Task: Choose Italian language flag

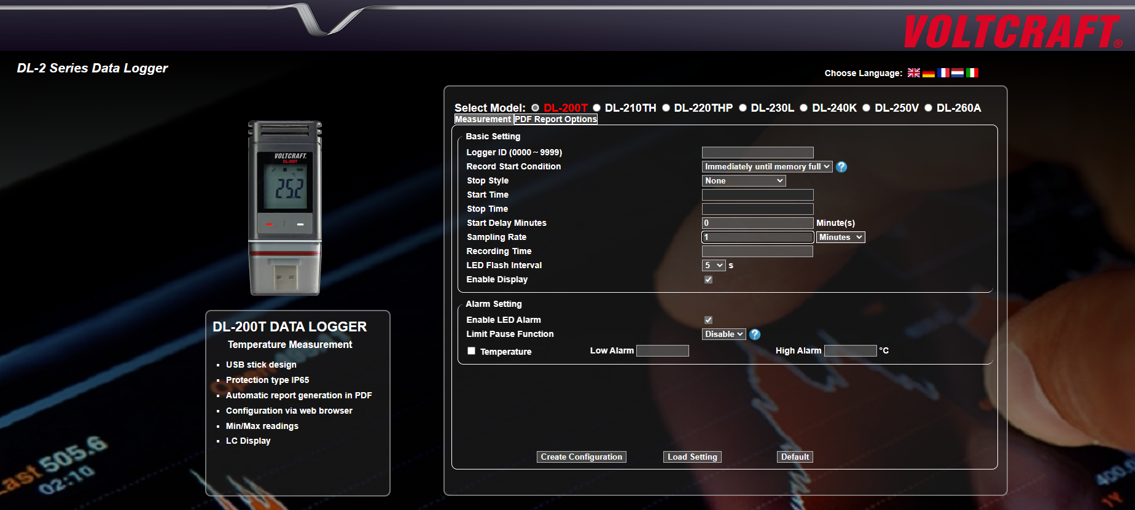Action: 972,72
